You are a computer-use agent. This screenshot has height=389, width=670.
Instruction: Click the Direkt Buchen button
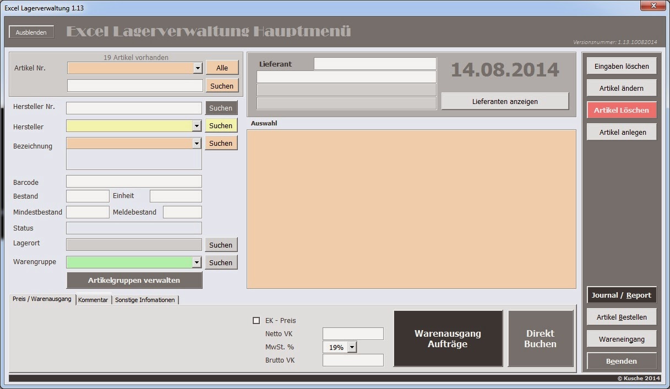540,338
